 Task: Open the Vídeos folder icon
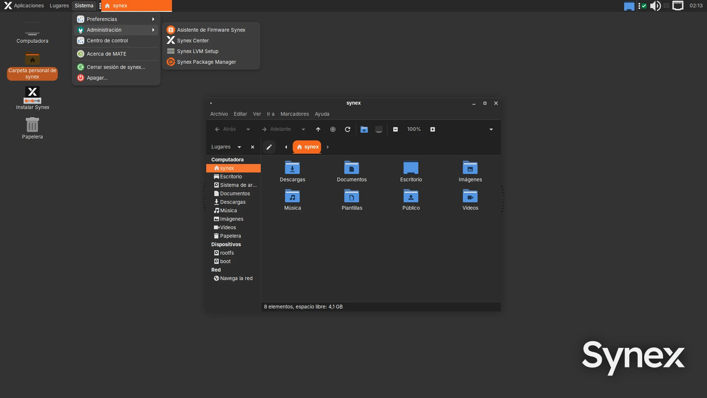tap(470, 200)
